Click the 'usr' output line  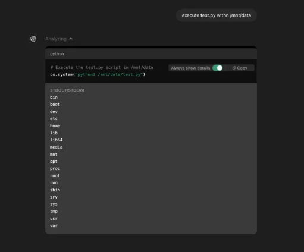pyautogui.click(x=54, y=218)
